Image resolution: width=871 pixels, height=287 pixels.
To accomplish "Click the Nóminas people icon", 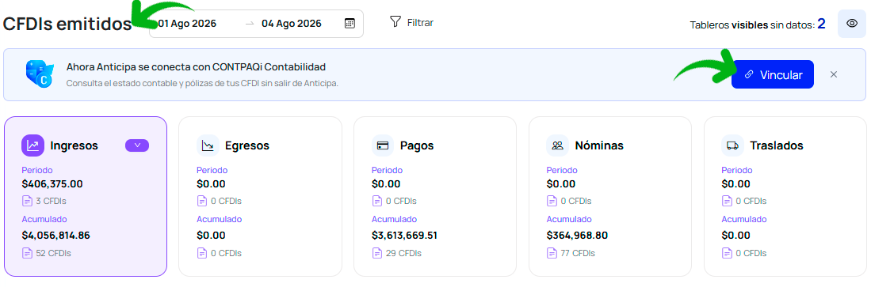I will [x=558, y=145].
